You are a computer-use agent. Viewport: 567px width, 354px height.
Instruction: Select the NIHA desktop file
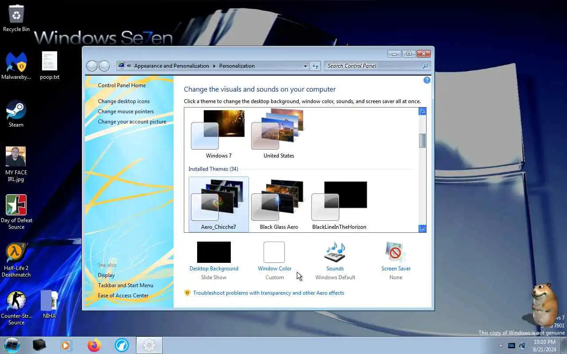point(50,305)
